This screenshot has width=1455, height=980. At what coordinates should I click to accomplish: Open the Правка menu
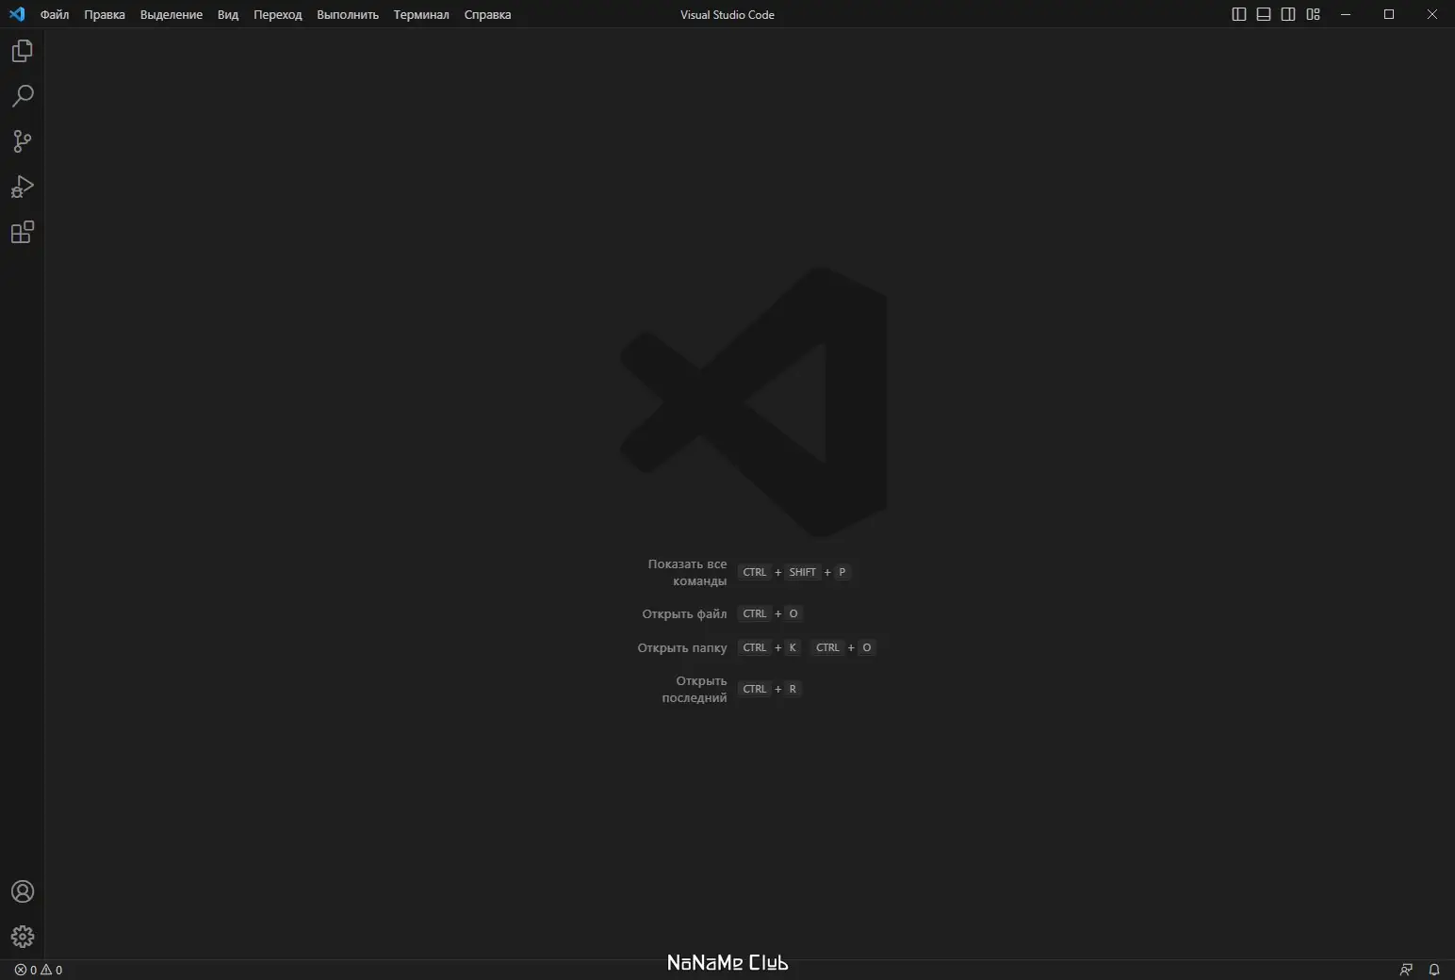pyautogui.click(x=105, y=14)
